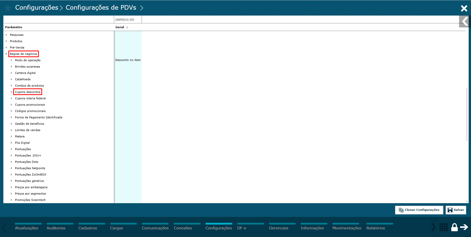The image size is (471, 237).
Task: Open Comunicações bottom menu
Action: tap(155, 228)
